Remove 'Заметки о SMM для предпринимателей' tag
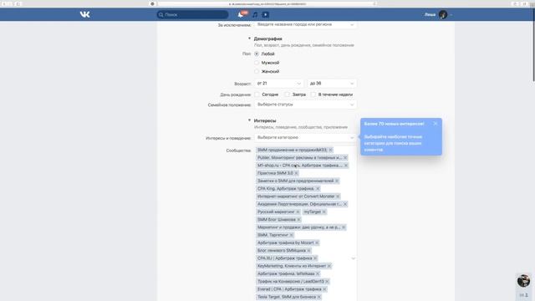 click(337, 181)
